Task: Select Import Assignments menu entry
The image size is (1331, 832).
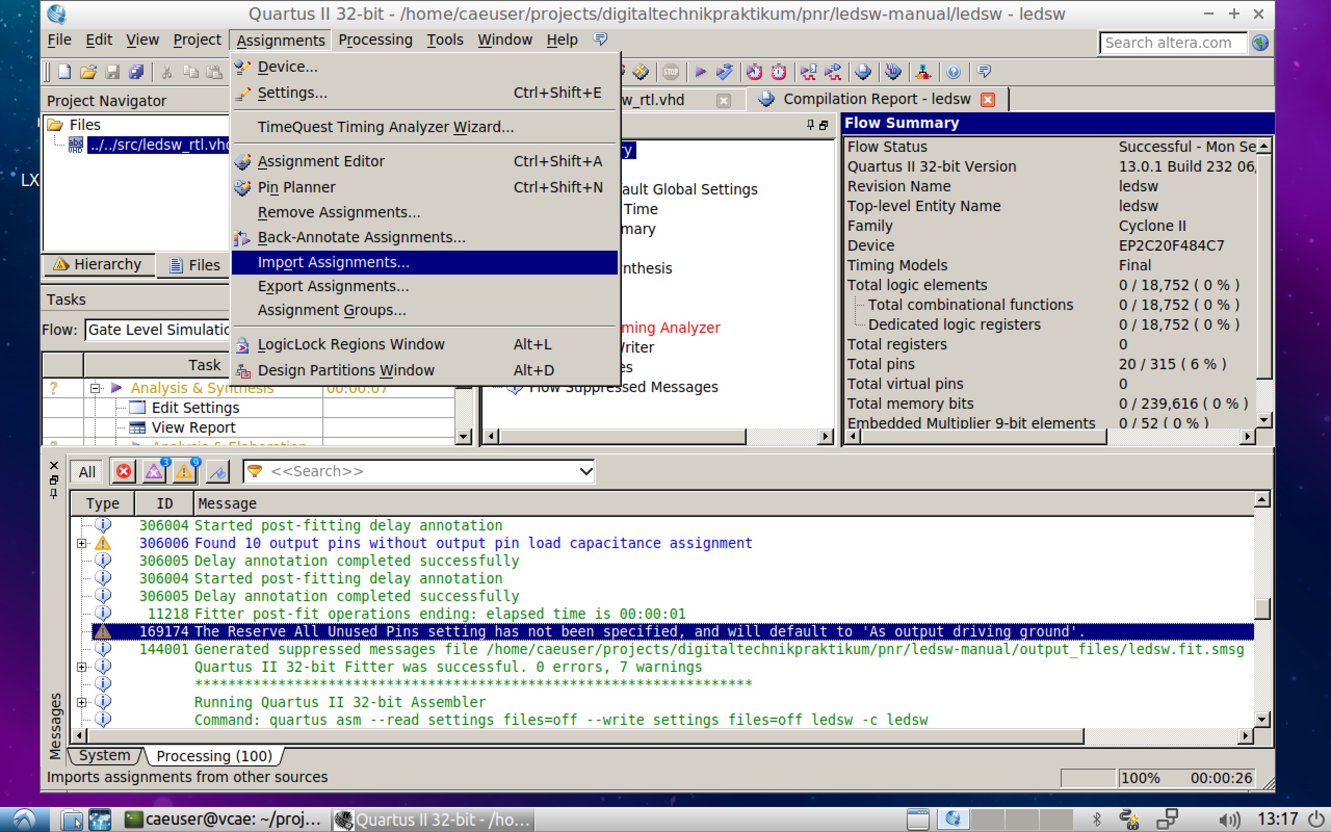Action: (425, 263)
